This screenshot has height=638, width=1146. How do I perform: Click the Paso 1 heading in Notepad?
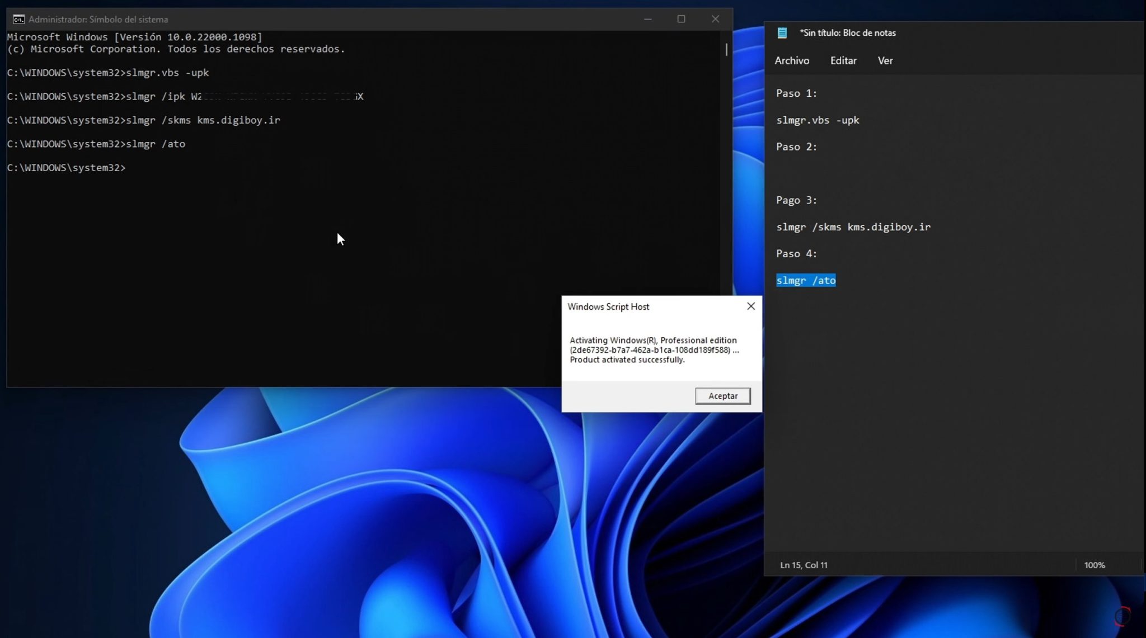pyautogui.click(x=796, y=93)
